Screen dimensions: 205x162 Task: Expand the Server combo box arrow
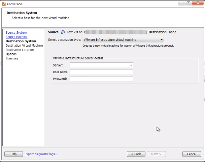131,65
